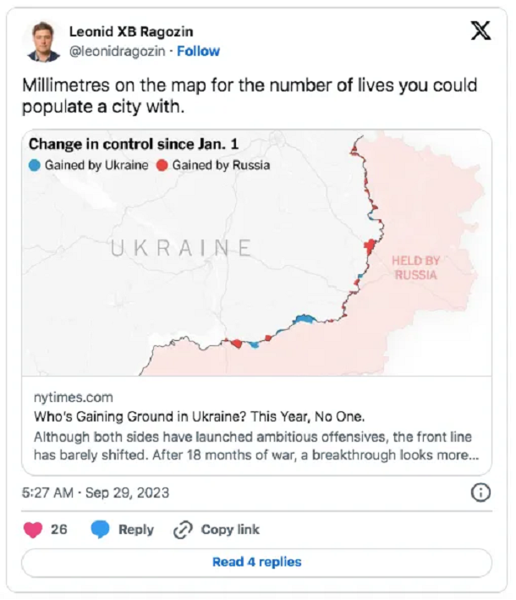Click the chain link copy icon
This screenshot has width=516, height=600.
click(x=183, y=530)
